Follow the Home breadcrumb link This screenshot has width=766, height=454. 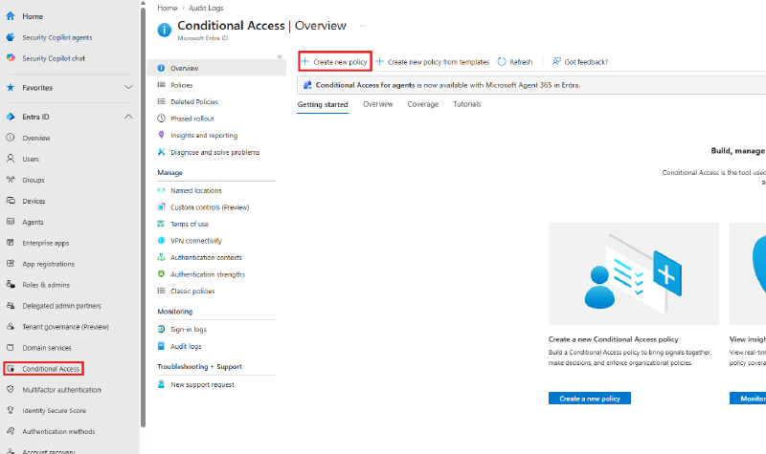[167, 8]
